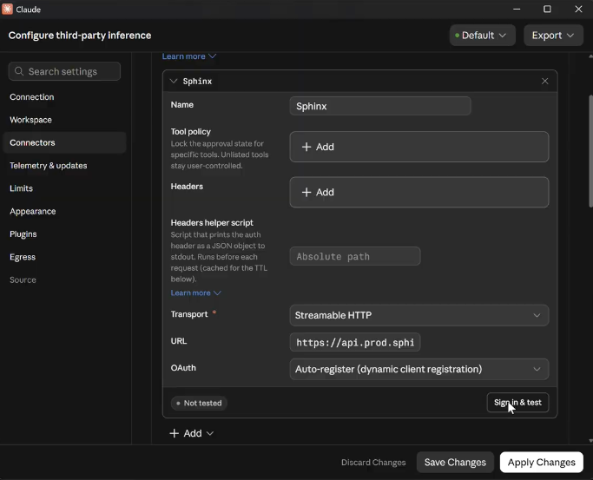Open the Transport Streamable HTTP dropdown
Image resolution: width=593 pixels, height=480 pixels.
click(419, 315)
